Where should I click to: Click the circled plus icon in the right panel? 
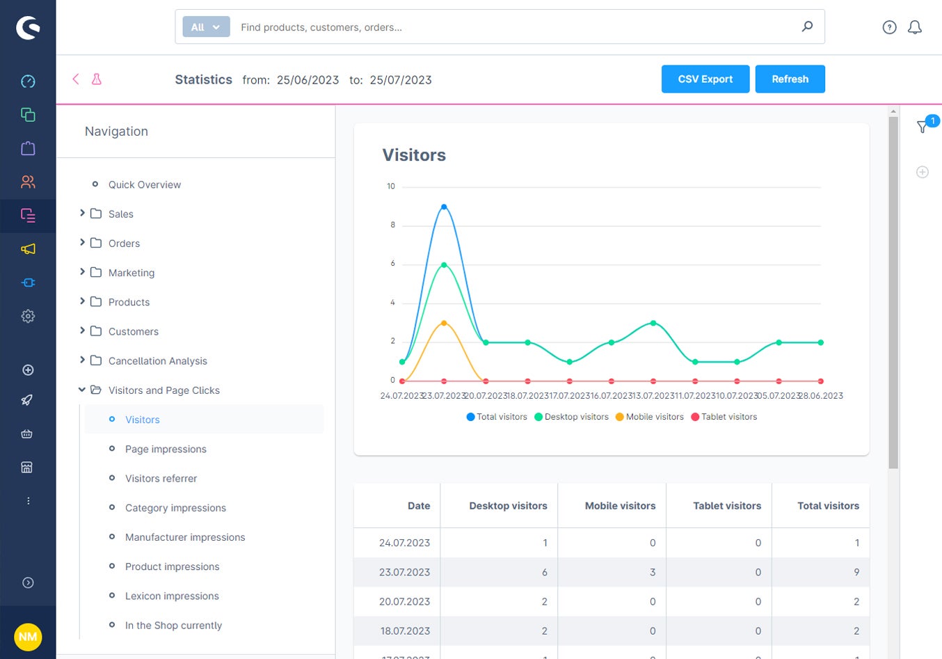(923, 172)
